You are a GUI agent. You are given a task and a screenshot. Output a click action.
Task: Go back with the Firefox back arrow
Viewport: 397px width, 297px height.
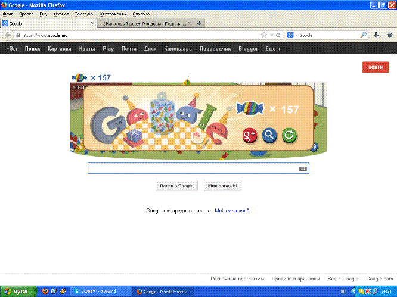[x=8, y=35]
